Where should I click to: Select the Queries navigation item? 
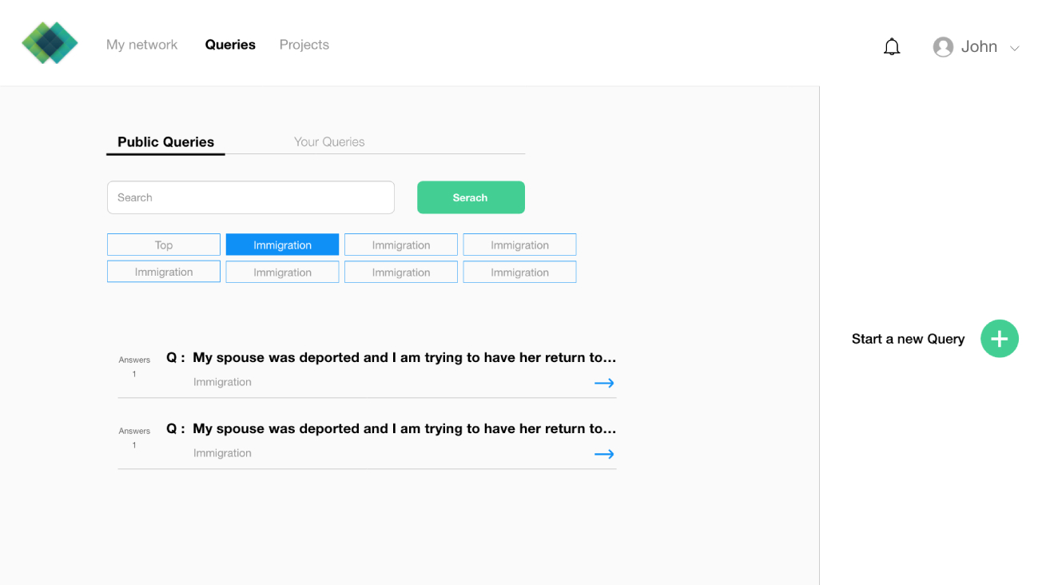pos(230,45)
